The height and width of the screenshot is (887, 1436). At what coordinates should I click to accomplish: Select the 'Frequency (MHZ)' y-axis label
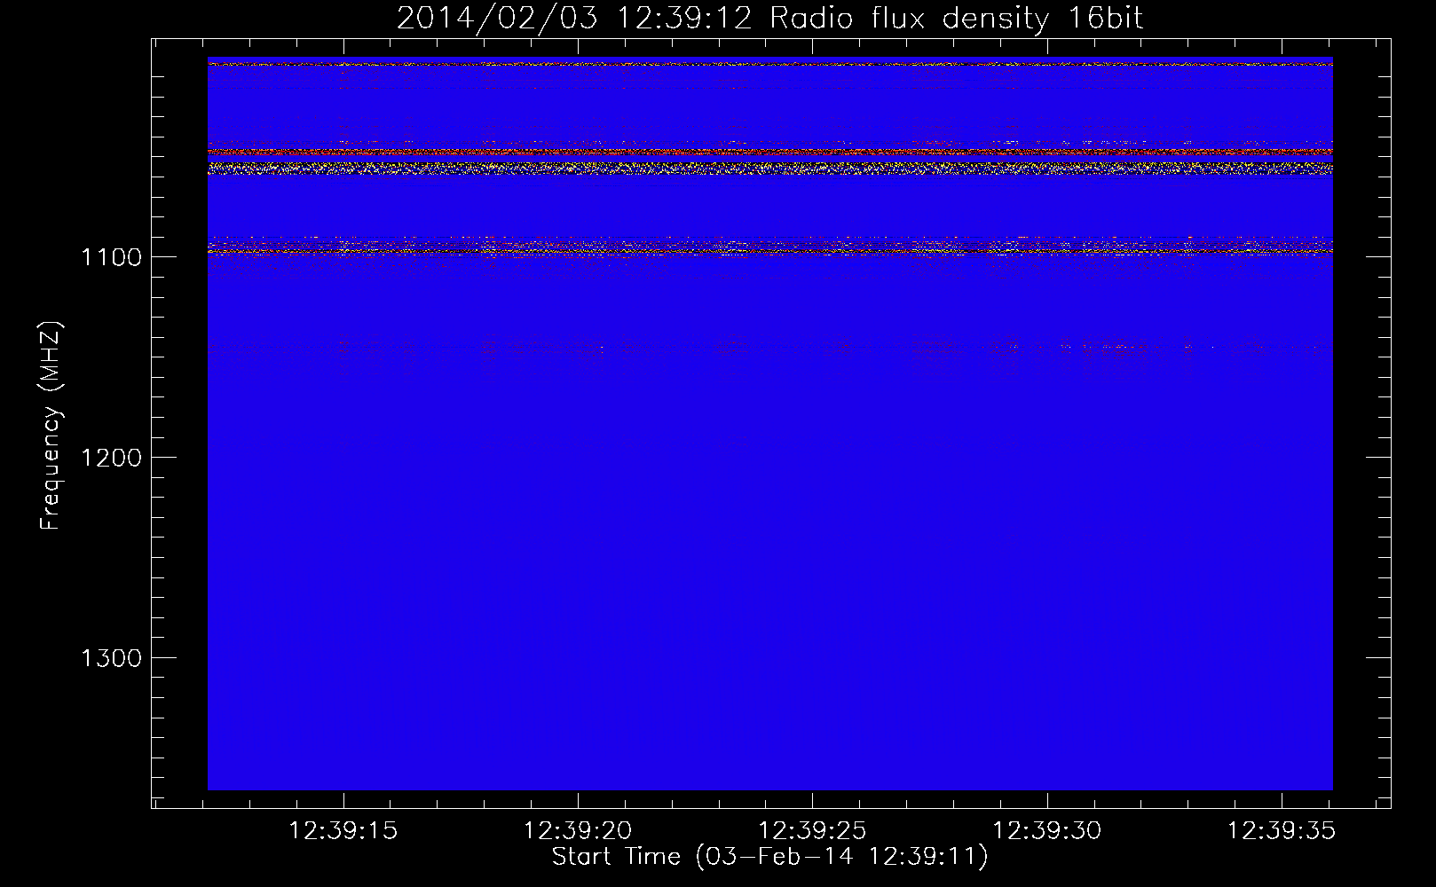(x=51, y=426)
